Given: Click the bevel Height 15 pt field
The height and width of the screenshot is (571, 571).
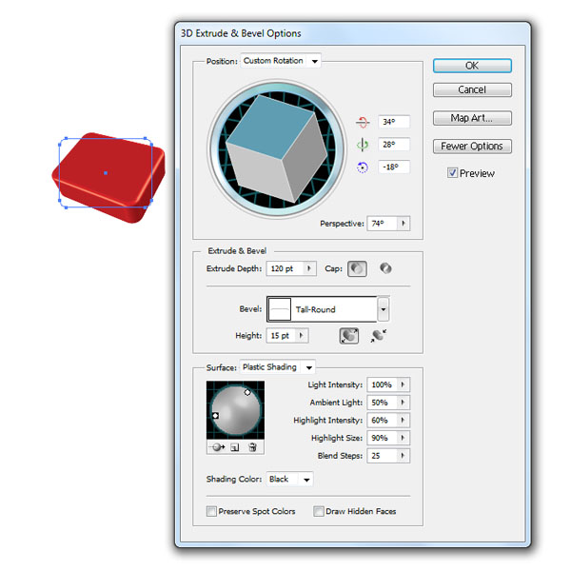Looking at the screenshot, I should (281, 335).
